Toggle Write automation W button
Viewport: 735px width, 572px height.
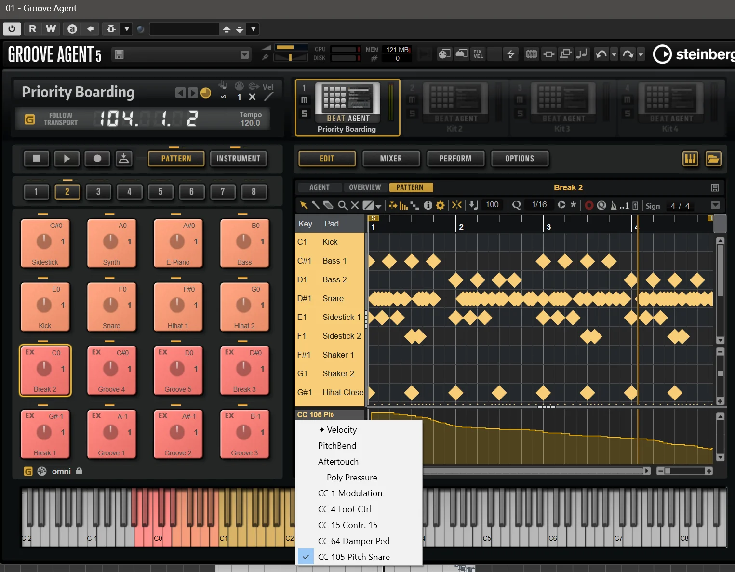(51, 29)
